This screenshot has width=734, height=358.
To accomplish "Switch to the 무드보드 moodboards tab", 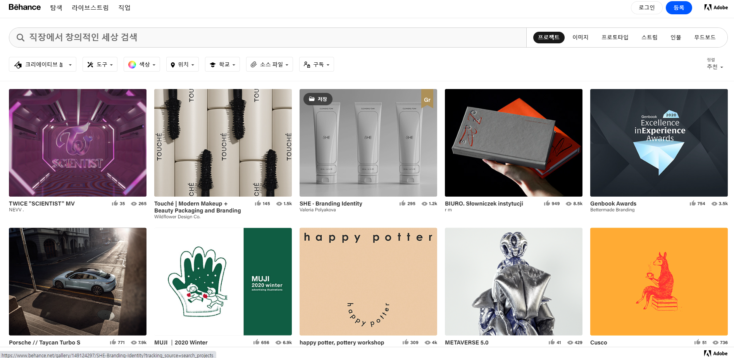I will (705, 37).
